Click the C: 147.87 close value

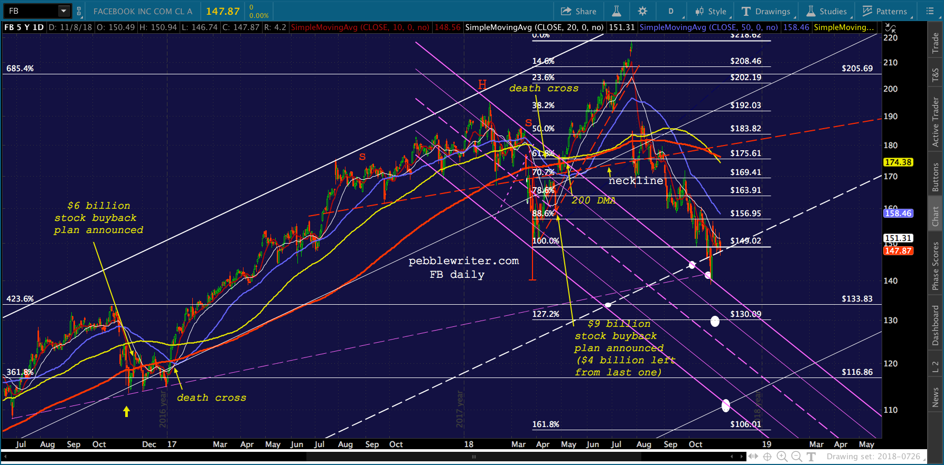click(x=241, y=27)
